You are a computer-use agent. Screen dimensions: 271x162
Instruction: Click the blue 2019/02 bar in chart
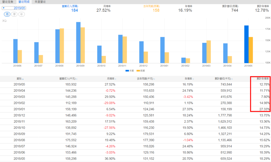pos(183,60)
